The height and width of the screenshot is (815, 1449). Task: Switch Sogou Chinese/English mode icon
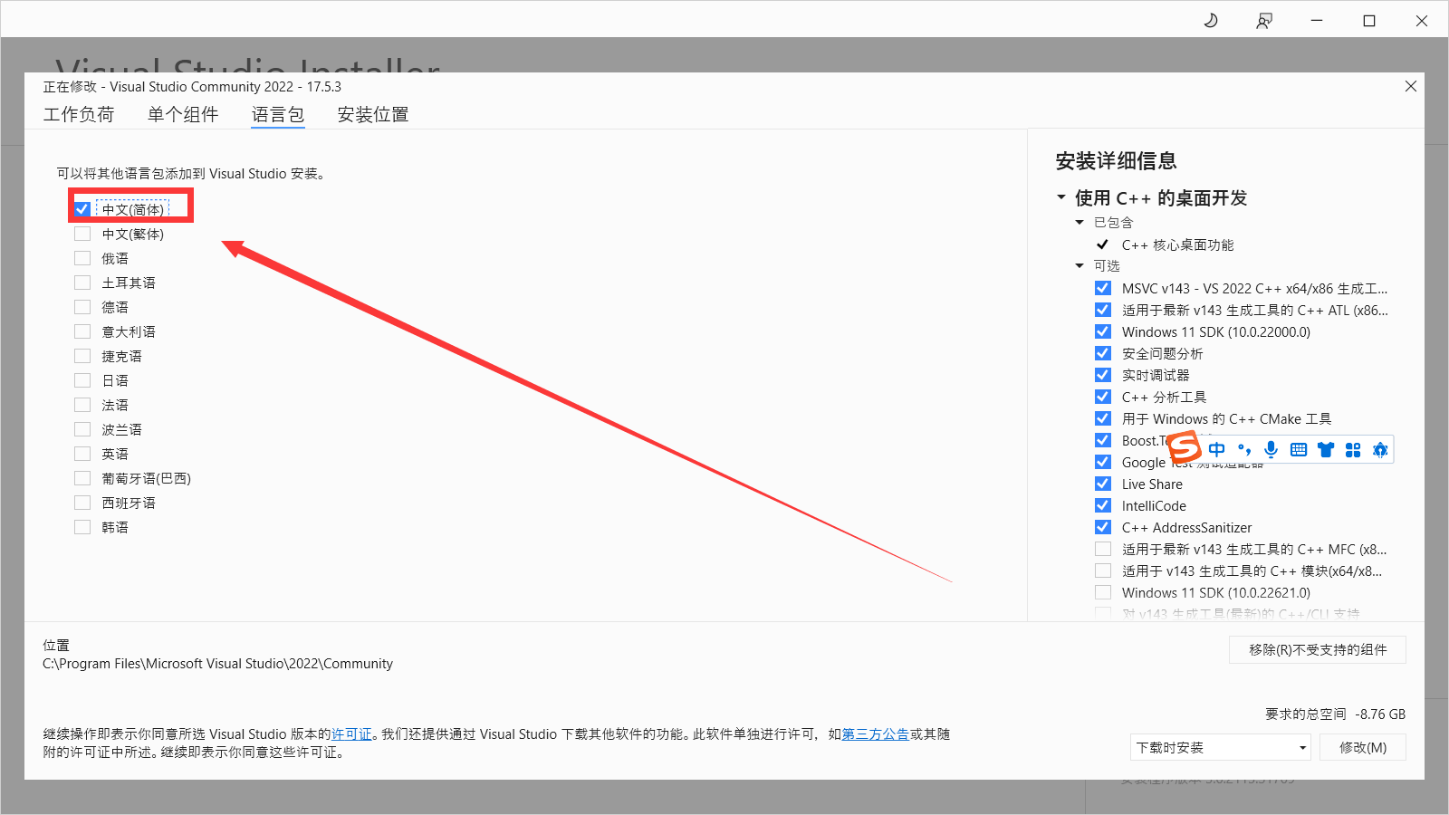(1216, 449)
